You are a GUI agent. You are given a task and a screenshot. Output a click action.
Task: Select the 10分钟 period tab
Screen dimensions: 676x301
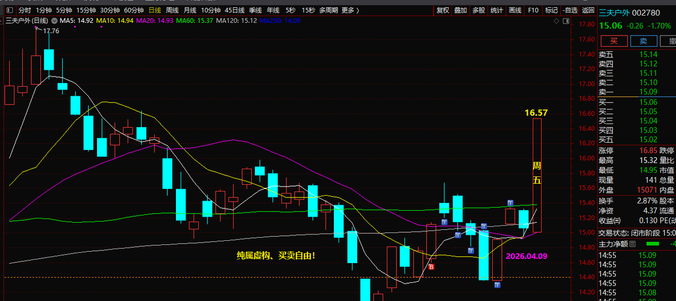click(211, 10)
